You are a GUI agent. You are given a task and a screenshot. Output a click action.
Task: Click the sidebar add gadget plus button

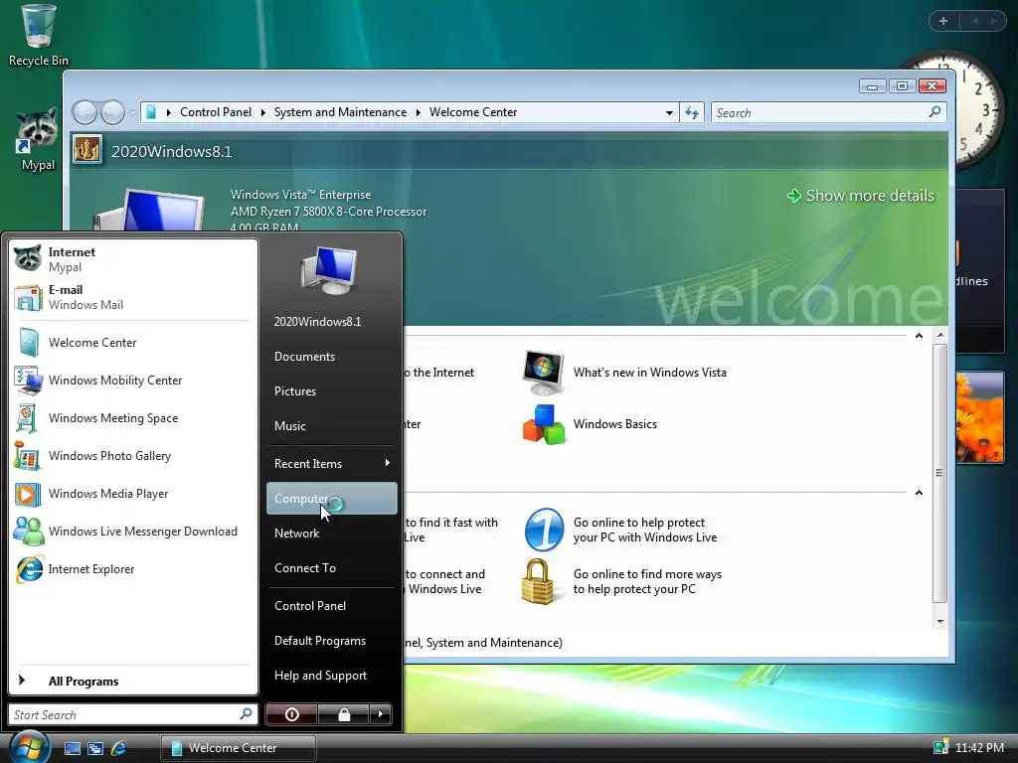[x=943, y=21]
